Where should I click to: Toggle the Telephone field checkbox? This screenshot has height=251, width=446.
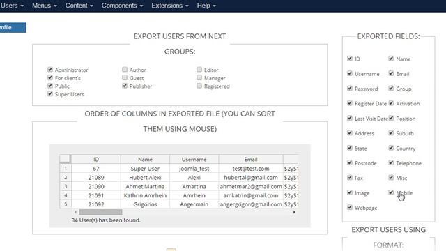(391, 162)
